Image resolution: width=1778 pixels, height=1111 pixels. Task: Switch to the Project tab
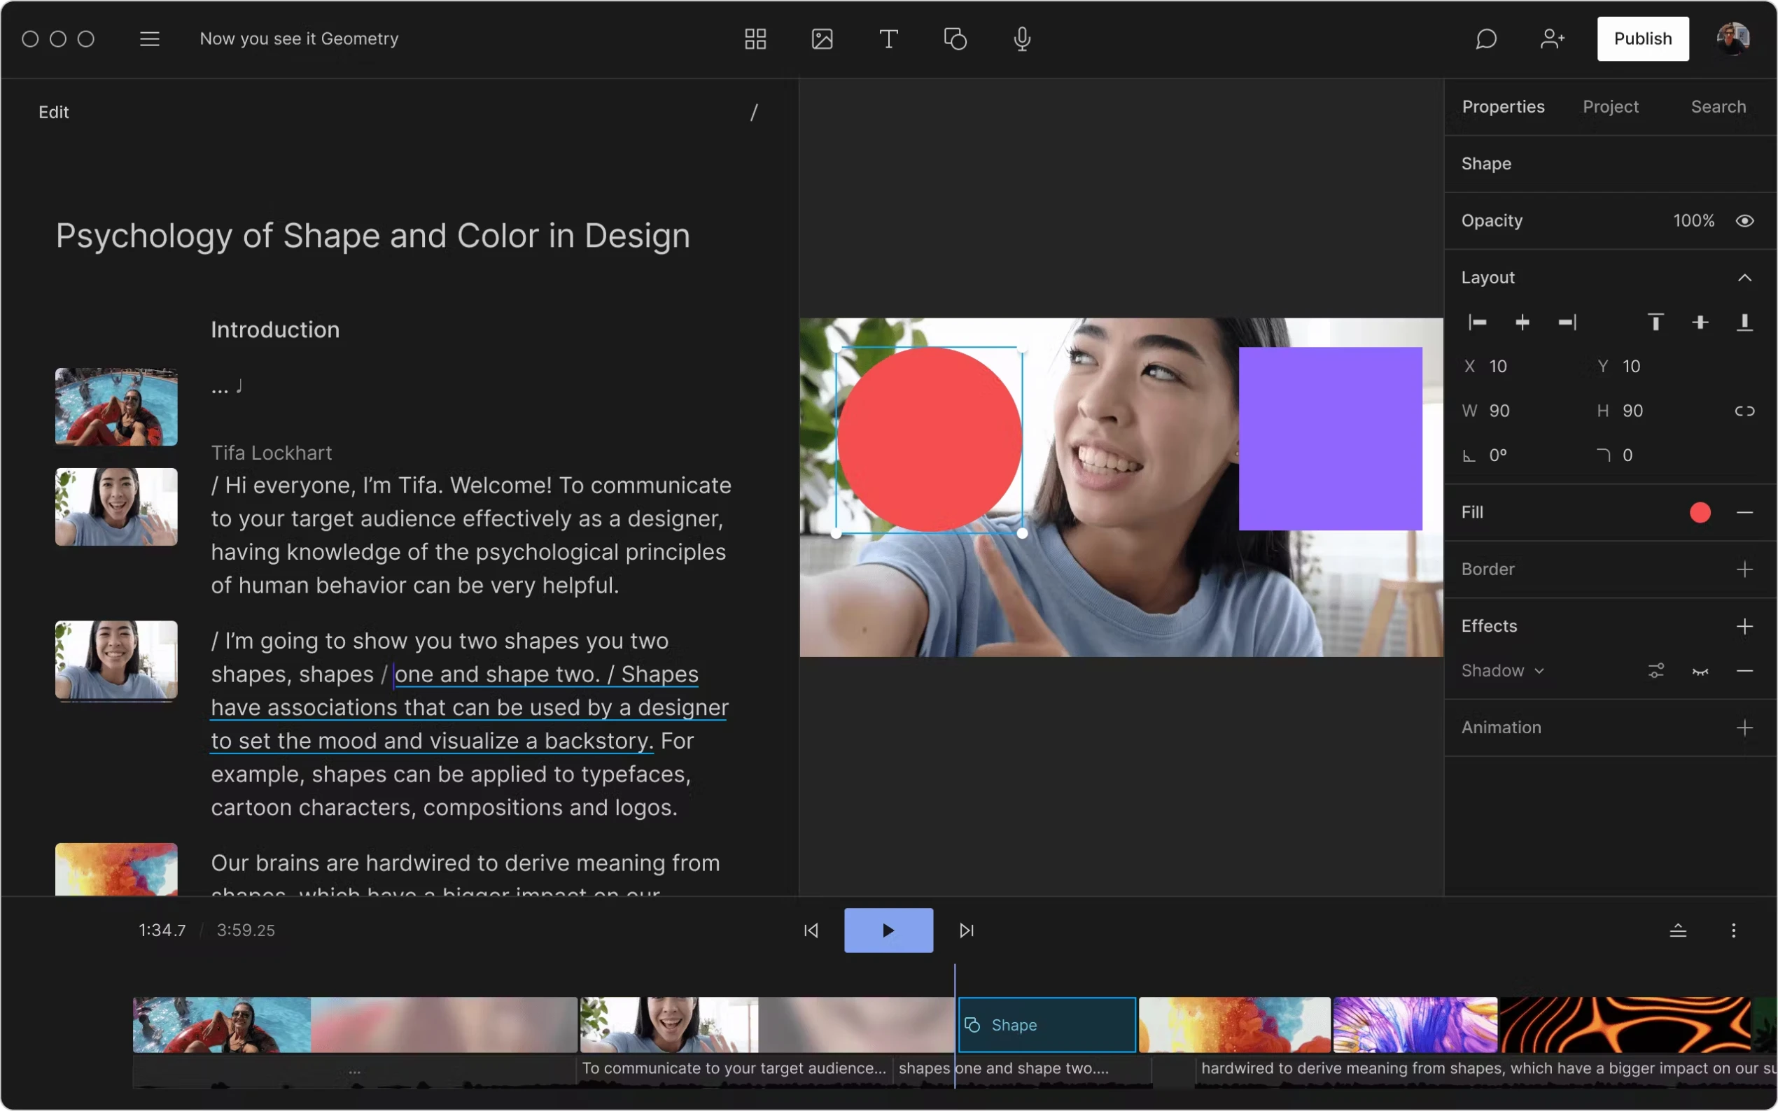pos(1611,106)
